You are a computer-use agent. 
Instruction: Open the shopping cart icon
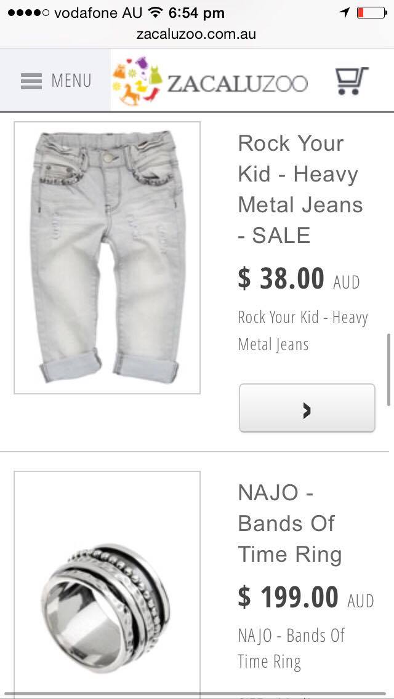[x=352, y=81]
